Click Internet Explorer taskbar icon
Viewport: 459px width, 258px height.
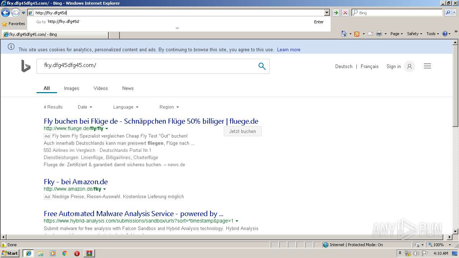[x=28, y=253]
